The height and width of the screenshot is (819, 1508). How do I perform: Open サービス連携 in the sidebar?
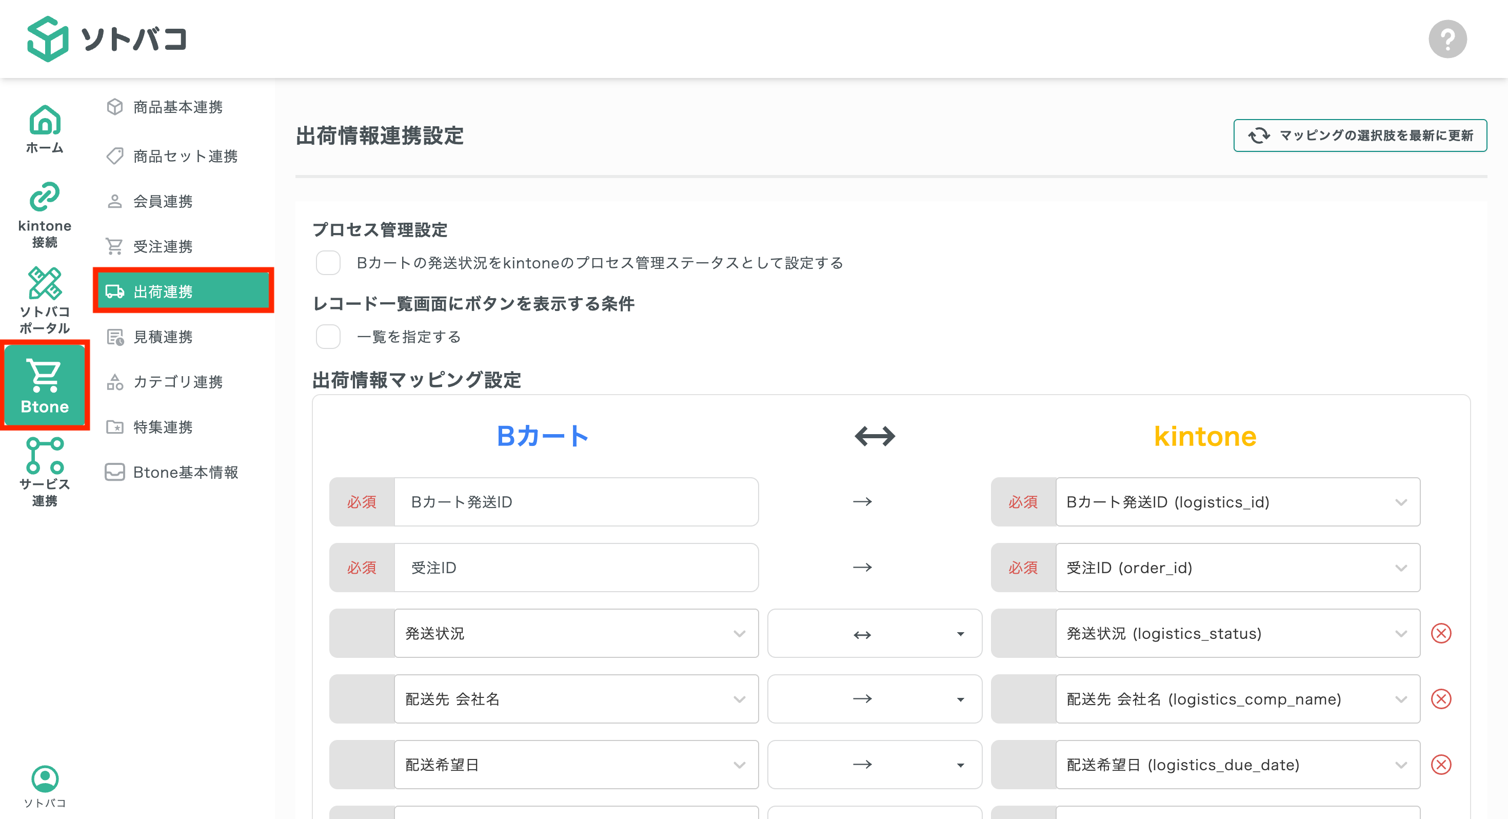coord(44,463)
